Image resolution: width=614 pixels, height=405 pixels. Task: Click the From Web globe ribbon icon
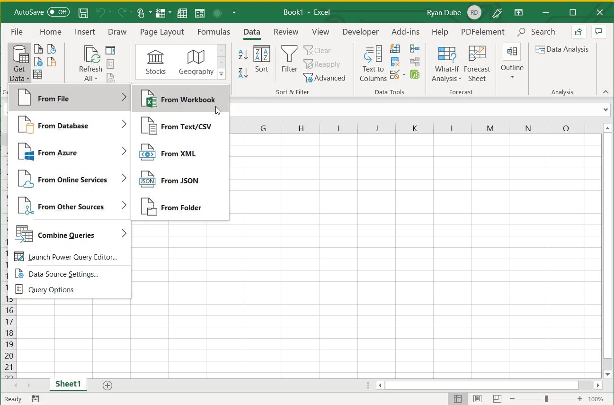pyautogui.click(x=39, y=62)
